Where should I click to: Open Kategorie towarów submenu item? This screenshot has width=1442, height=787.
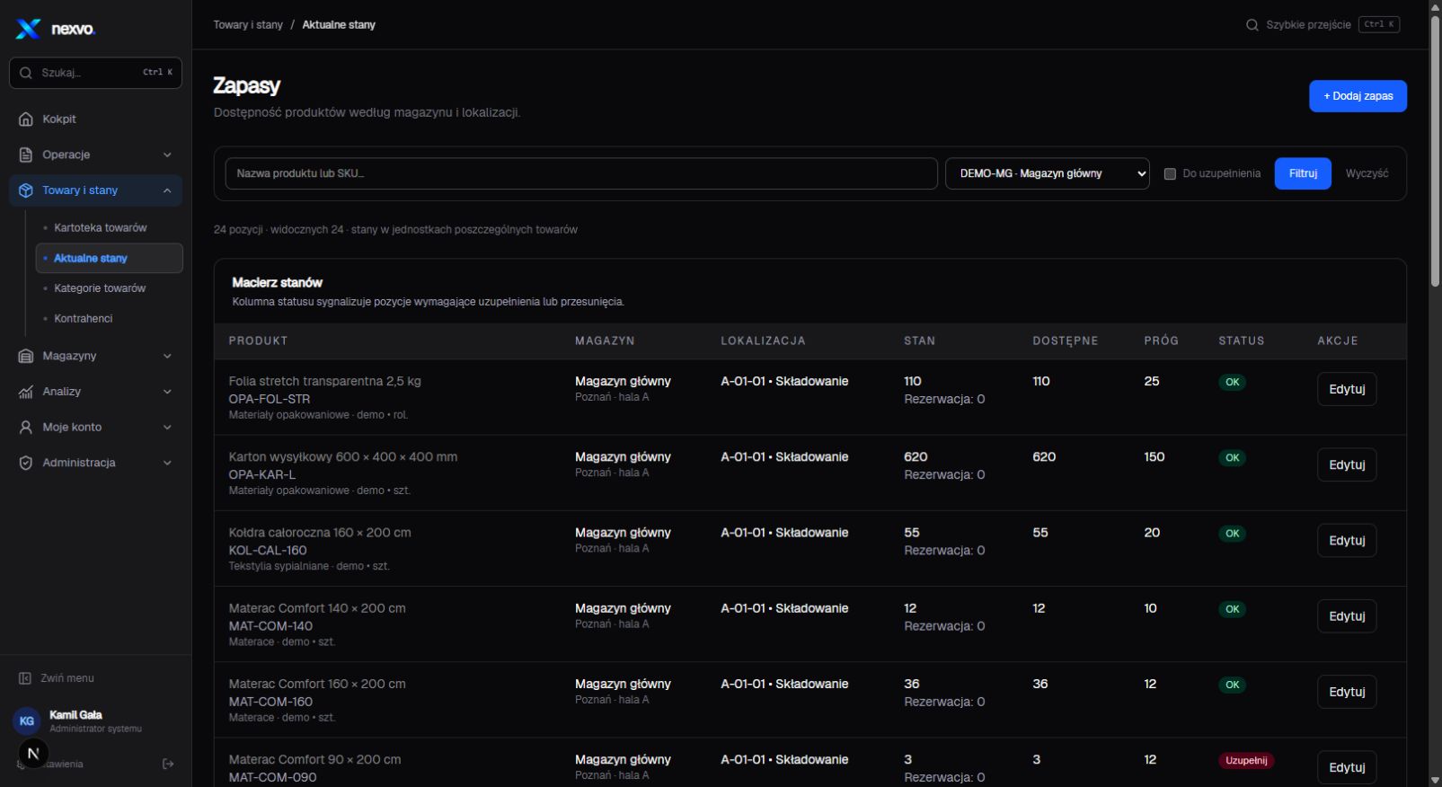(x=110, y=288)
